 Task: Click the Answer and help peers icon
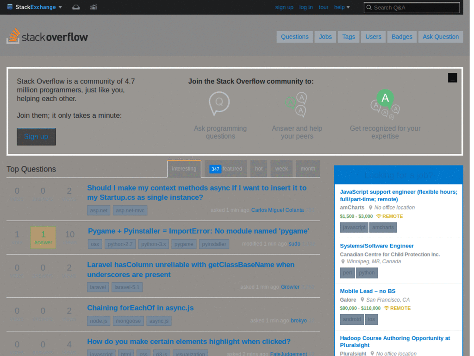point(297,104)
